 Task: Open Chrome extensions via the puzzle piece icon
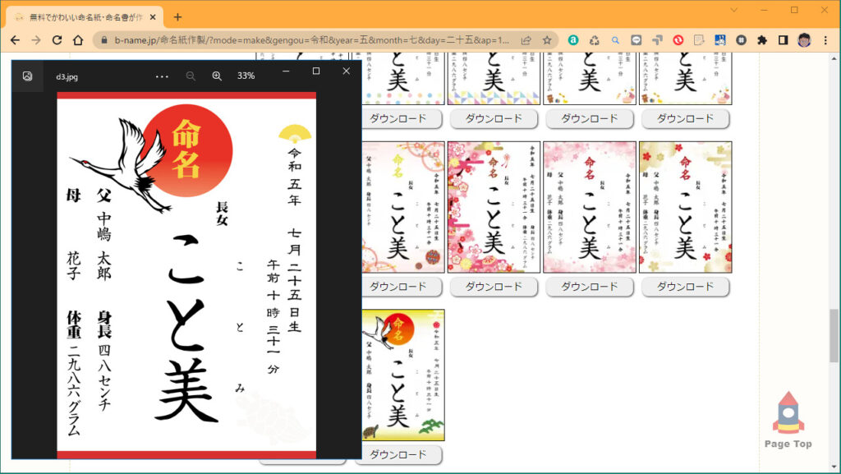point(764,39)
